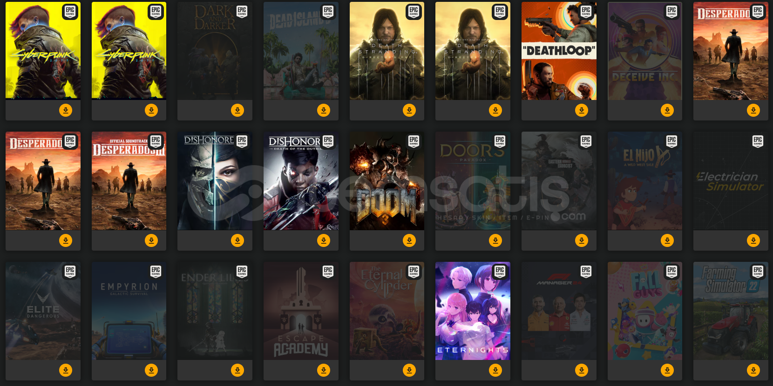
Task: Start download for Fall Guys
Action: [x=667, y=370]
